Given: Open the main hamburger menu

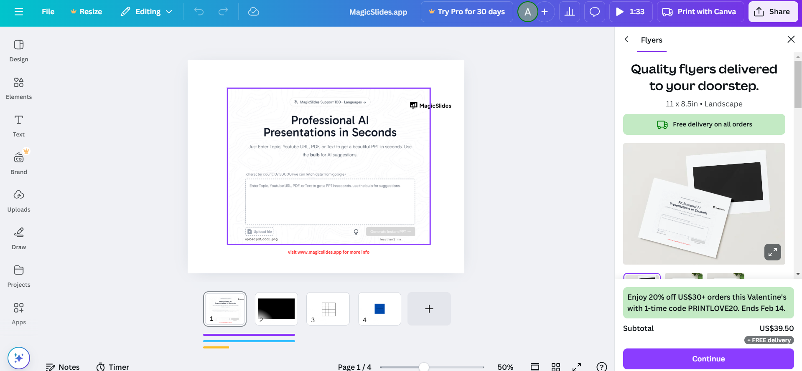Looking at the screenshot, I should [x=19, y=12].
